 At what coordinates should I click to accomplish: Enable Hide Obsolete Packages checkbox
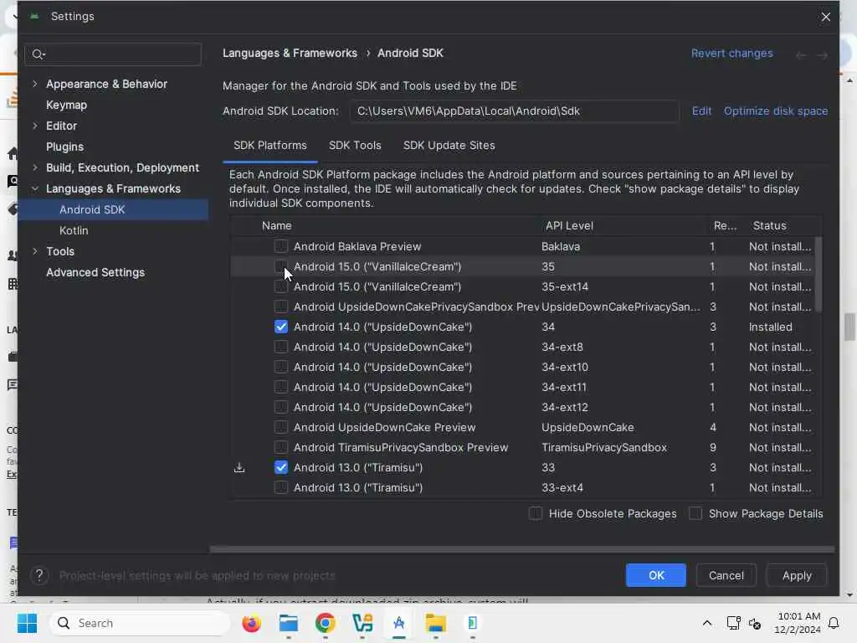click(536, 514)
